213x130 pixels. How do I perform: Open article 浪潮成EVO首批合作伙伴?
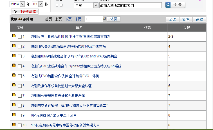(65, 76)
